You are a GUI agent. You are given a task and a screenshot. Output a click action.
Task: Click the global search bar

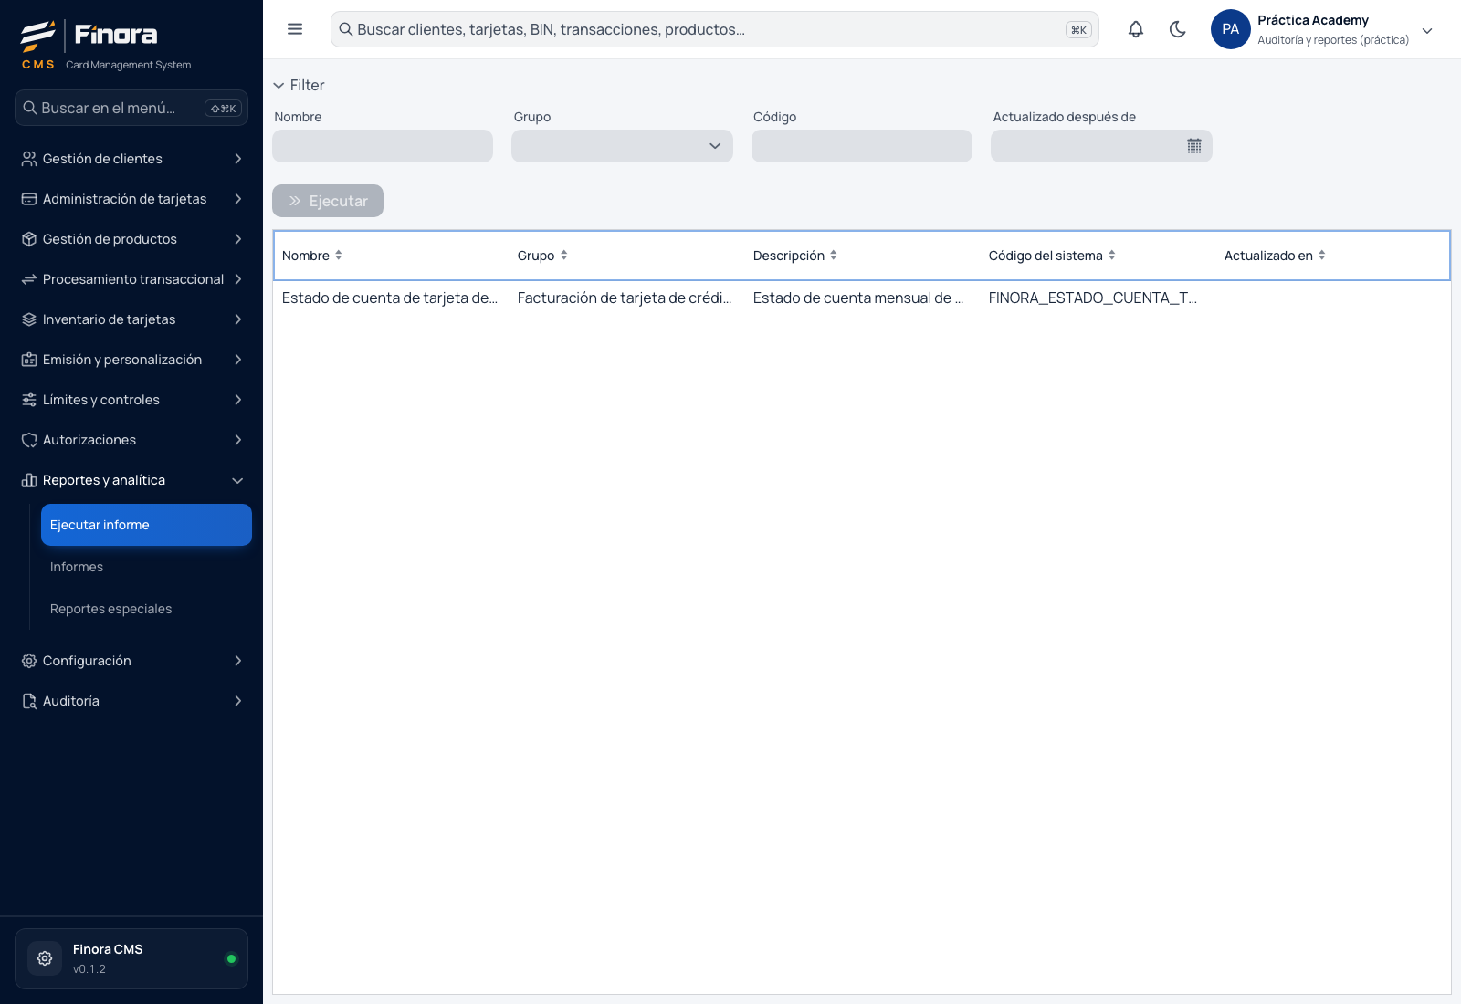point(715,29)
